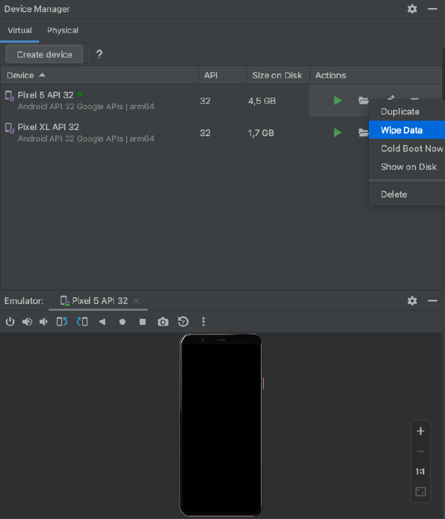445x519 pixels.
Task: Click the emulator volume down icon
Action: tap(44, 322)
